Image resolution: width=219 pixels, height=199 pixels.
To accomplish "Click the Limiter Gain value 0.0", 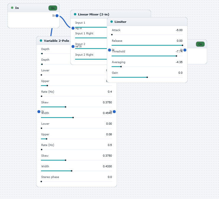I will point(180,73).
